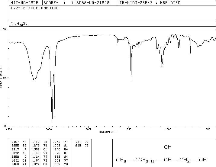Screen dimensions: 216x167
Task: Click the x-axis 2000 tick label
Action: click(89, 129)
